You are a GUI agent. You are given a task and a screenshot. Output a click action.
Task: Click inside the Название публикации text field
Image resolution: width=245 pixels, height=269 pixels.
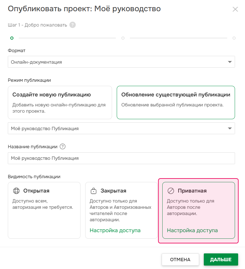[x=121, y=158]
